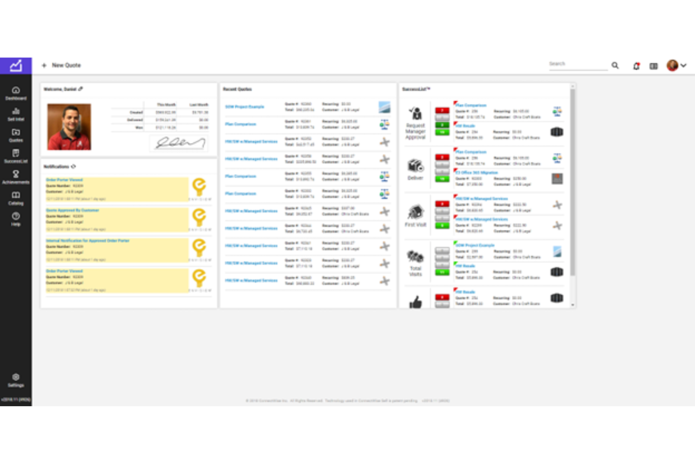Expand the user avatar account menu

[672, 65]
